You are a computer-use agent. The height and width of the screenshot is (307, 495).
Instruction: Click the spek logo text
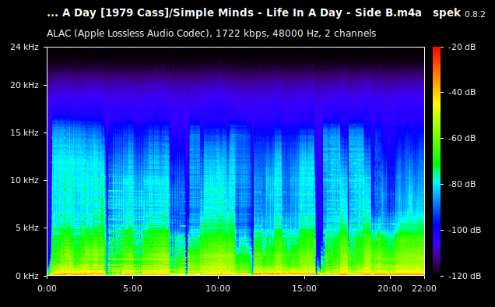447,13
